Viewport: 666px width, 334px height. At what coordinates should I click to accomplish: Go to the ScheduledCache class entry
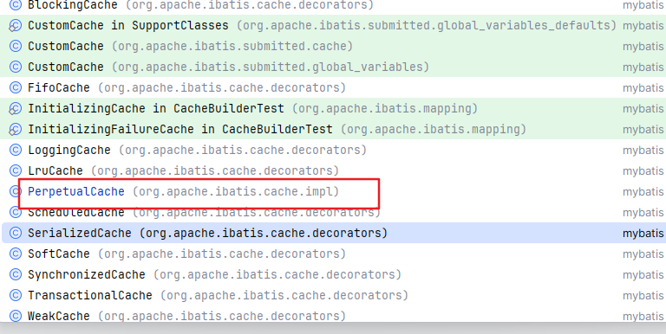[x=333, y=212]
